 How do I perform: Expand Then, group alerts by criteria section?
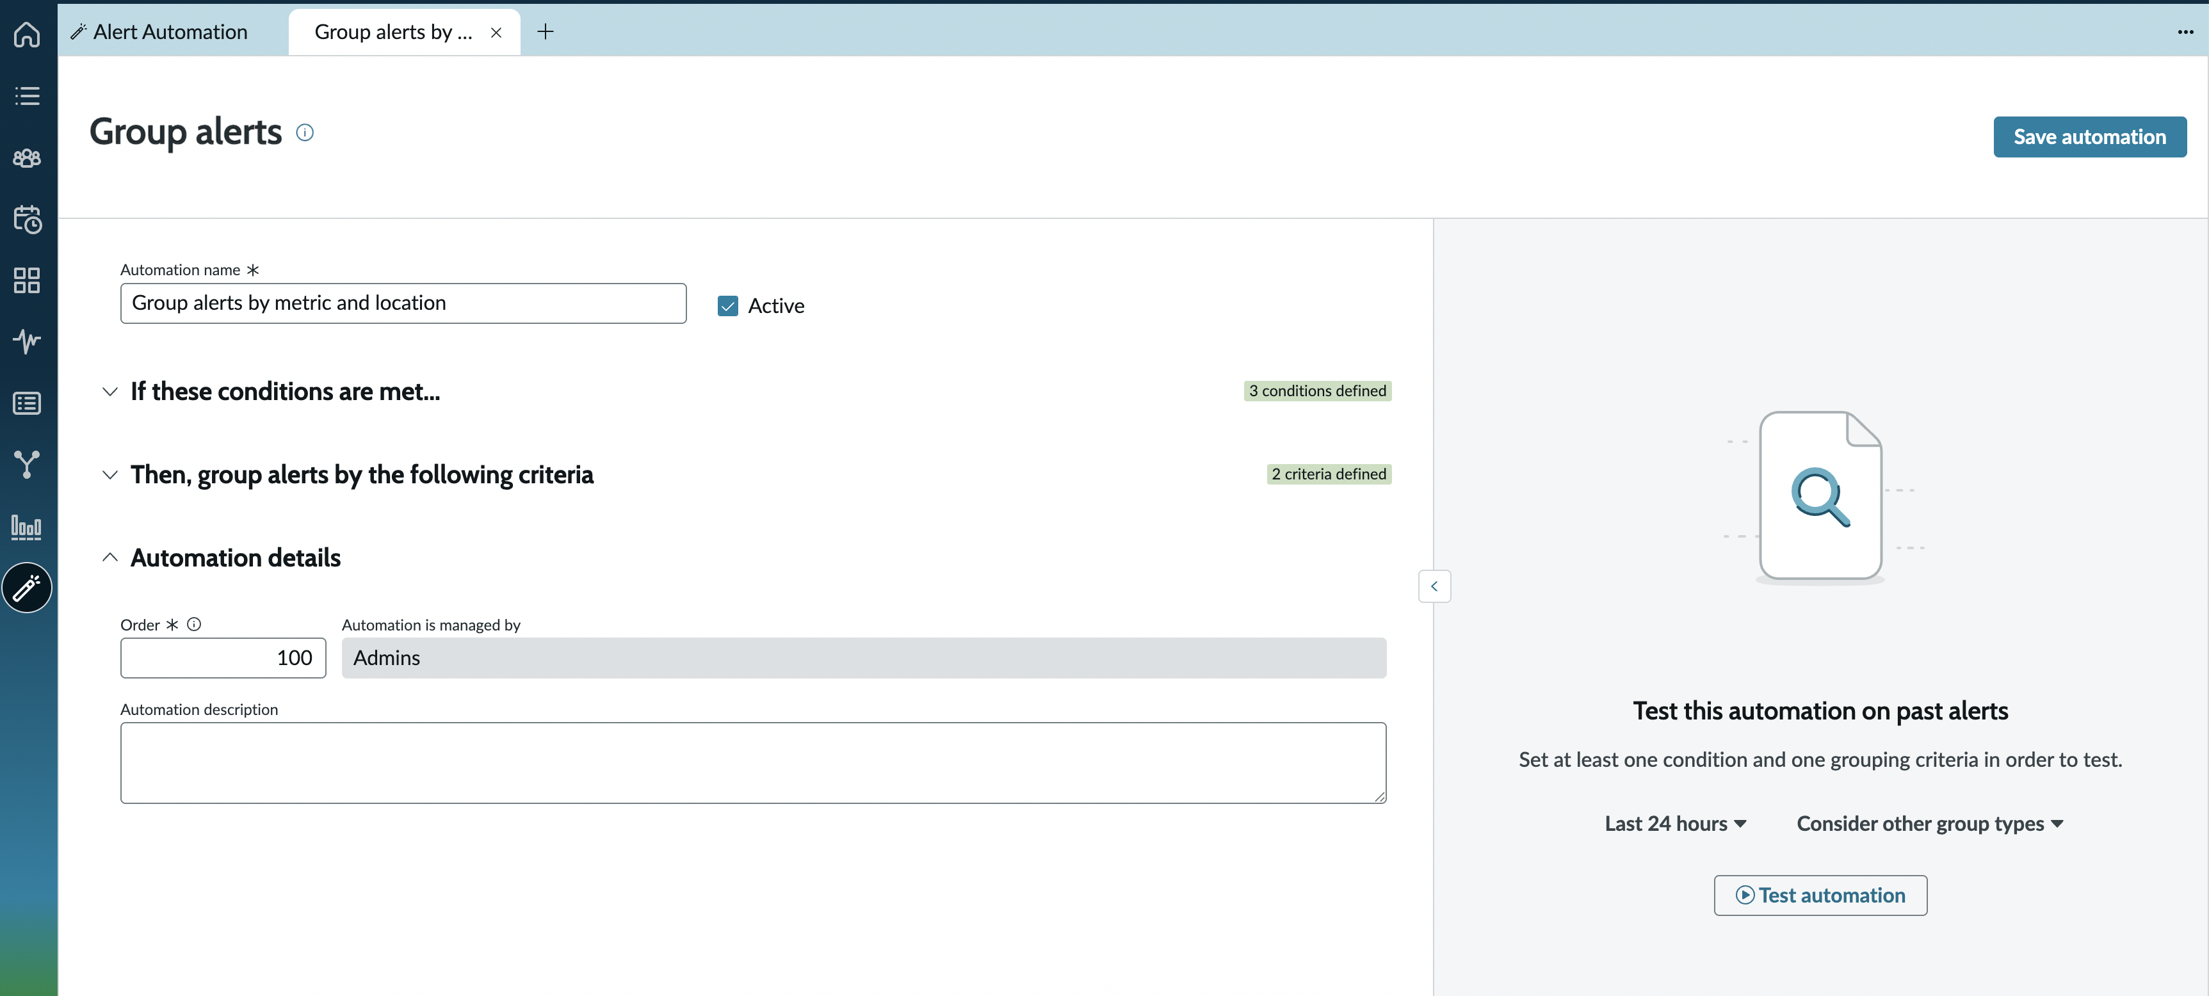(x=109, y=475)
